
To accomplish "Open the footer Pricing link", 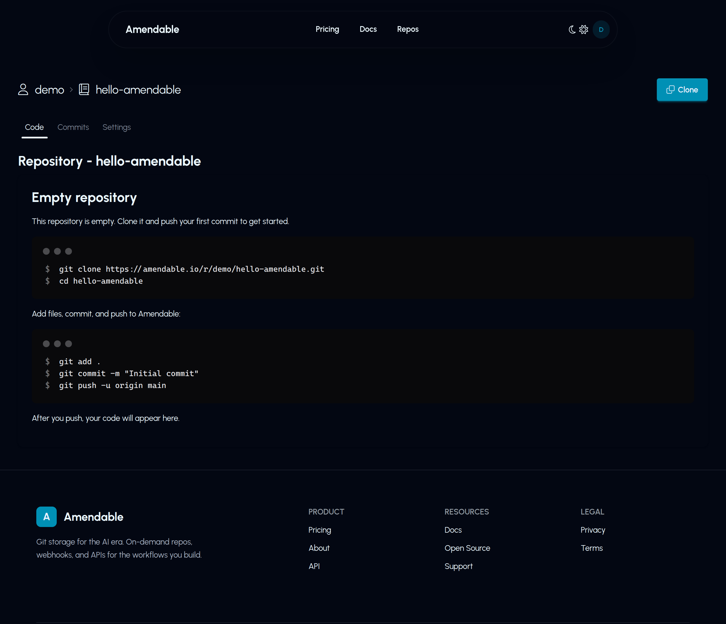I will pyautogui.click(x=320, y=530).
